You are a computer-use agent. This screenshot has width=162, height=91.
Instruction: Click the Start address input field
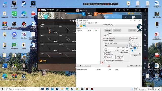pyautogui.click(x=118, y=48)
